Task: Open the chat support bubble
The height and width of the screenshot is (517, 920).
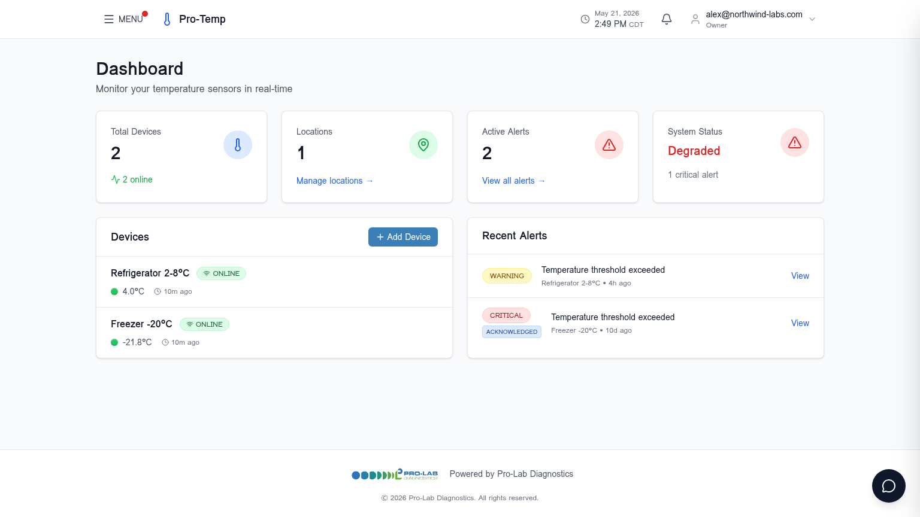Action: tap(889, 486)
